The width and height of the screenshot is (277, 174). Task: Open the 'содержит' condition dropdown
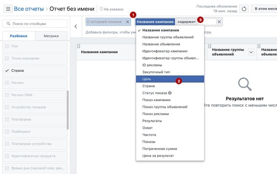186,22
